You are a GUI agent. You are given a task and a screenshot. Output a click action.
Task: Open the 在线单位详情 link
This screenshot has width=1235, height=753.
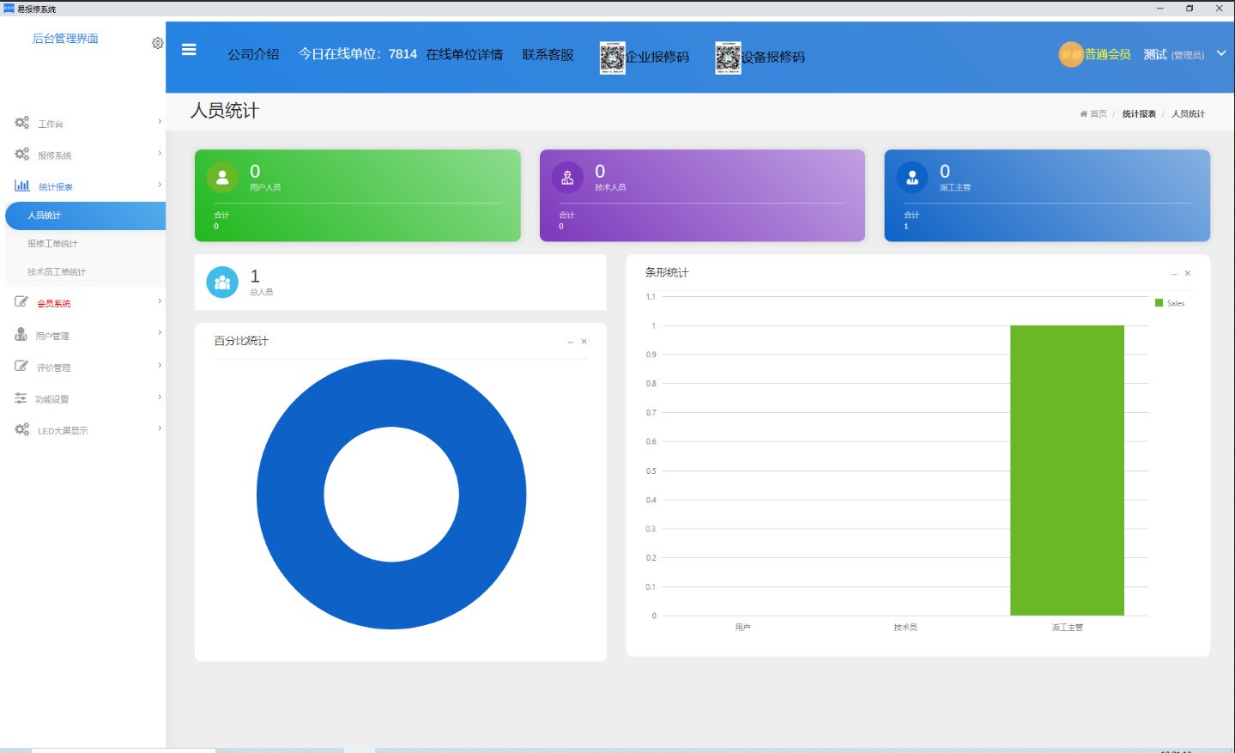pos(464,54)
